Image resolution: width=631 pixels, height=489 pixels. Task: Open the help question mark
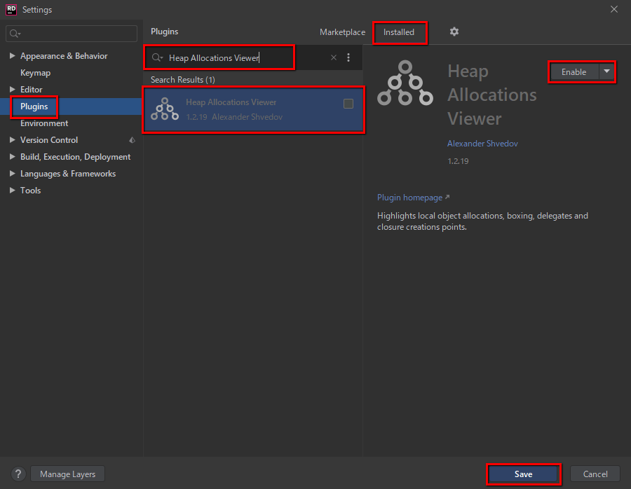coord(18,474)
